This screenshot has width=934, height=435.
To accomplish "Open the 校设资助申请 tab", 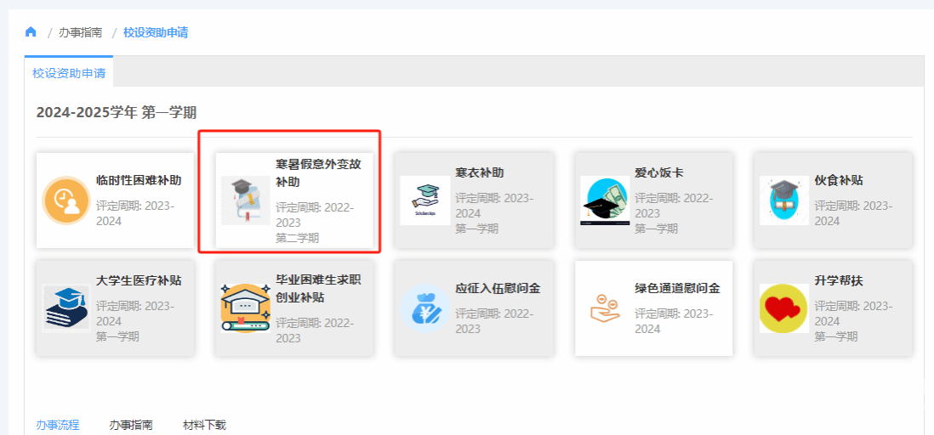I will (x=69, y=73).
